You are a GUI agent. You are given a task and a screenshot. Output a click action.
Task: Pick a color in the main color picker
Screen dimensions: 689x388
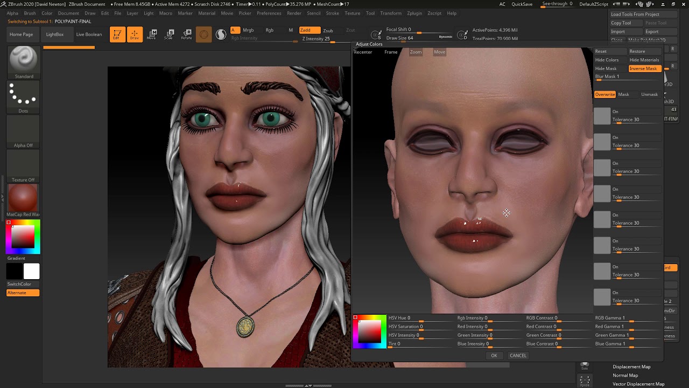point(23,237)
